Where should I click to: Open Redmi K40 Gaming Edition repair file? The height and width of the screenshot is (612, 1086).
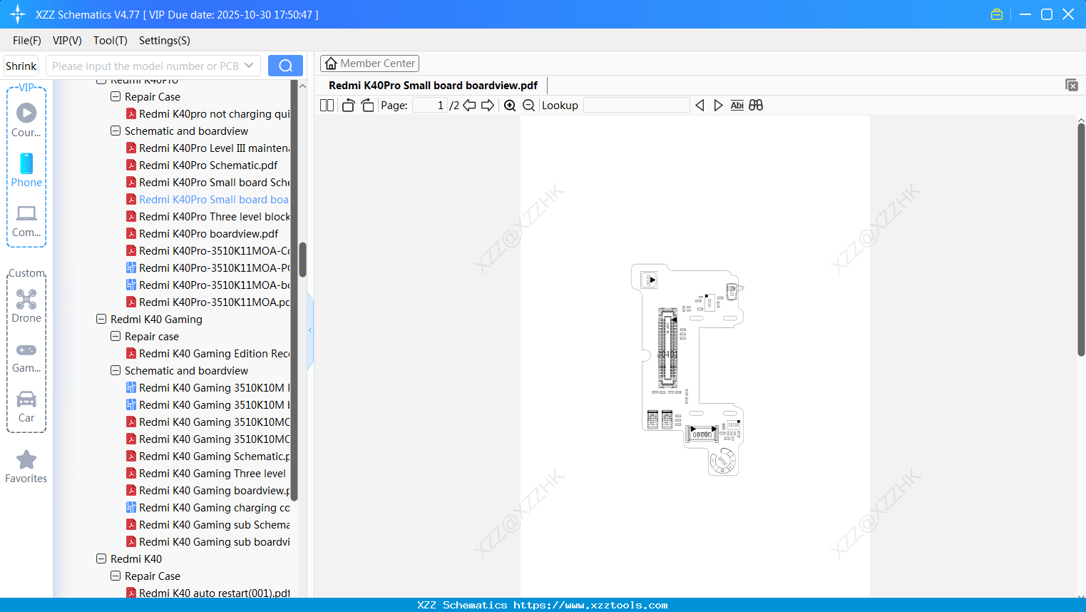[x=214, y=353]
